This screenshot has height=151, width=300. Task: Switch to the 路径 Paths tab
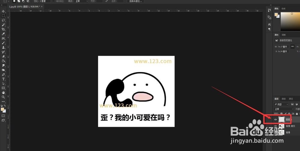[291, 99]
